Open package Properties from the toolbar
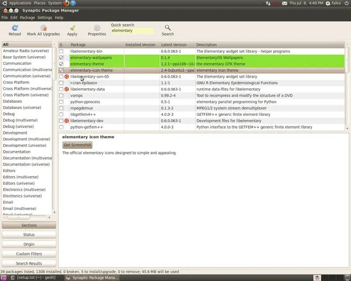Screen dimensions: 351x281 tap(97, 28)
